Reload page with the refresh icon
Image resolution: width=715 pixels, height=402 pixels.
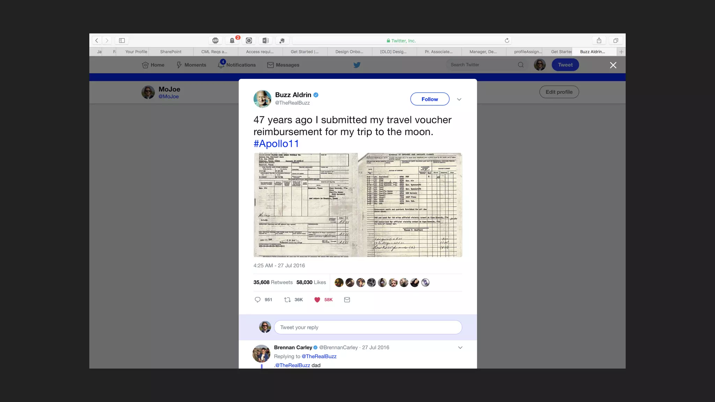[507, 40]
